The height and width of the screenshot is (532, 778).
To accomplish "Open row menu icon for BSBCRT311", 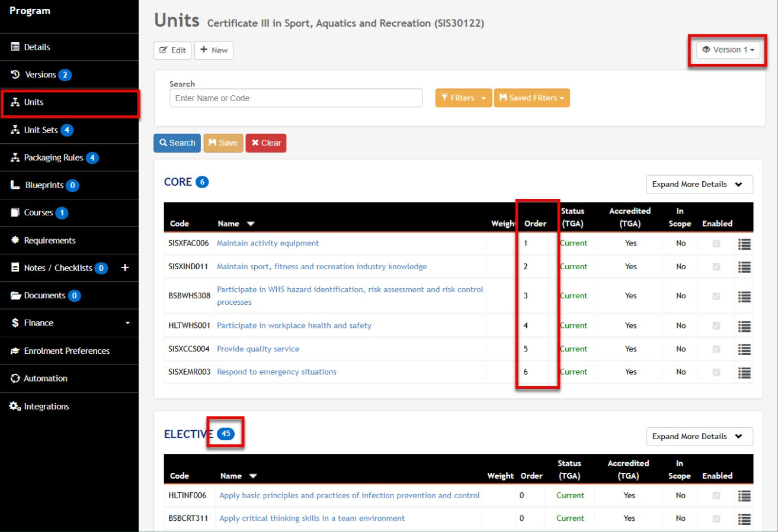I will click(744, 519).
